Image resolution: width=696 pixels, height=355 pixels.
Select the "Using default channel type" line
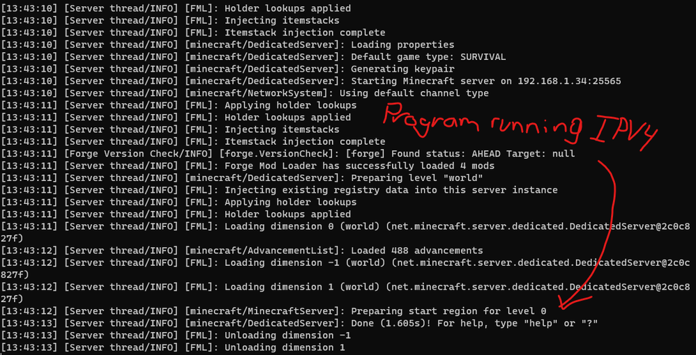[245, 93]
